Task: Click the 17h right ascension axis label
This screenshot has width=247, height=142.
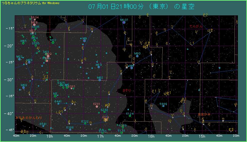Action: [x=101, y=137]
